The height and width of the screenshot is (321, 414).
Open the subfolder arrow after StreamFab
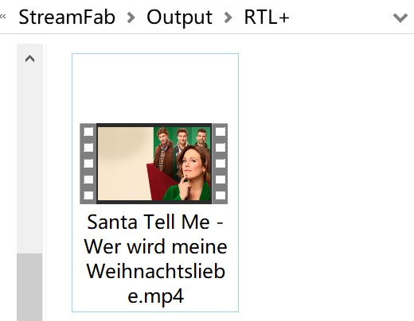pyautogui.click(x=131, y=17)
